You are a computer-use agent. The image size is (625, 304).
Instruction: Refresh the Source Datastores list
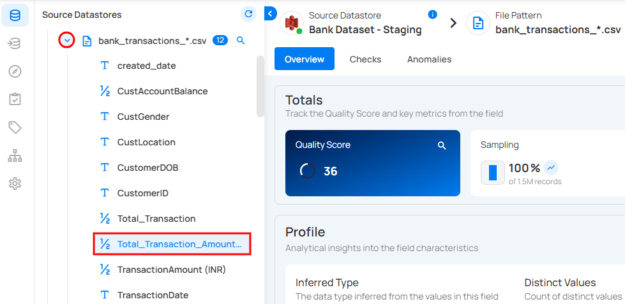tap(248, 14)
